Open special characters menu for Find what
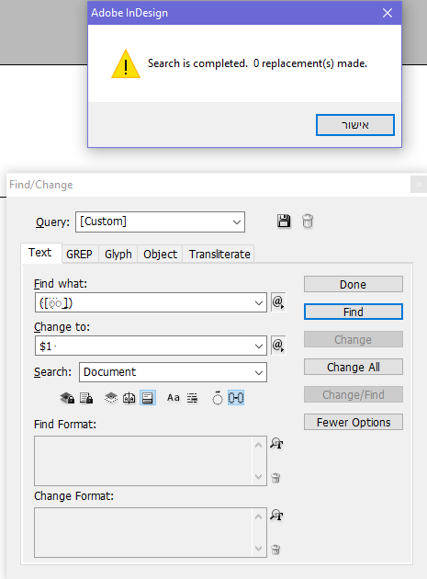 pos(278,302)
